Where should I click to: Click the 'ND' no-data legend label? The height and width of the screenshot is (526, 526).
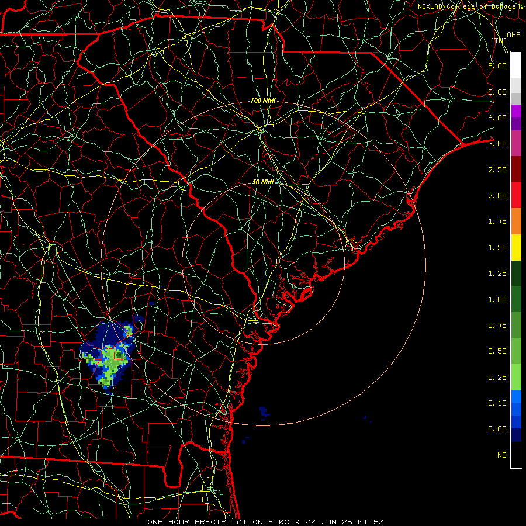pos(502,455)
